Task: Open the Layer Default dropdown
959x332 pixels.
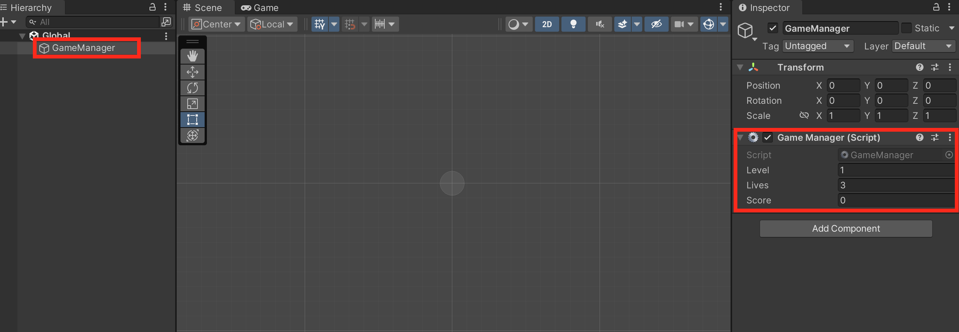Action: point(924,46)
